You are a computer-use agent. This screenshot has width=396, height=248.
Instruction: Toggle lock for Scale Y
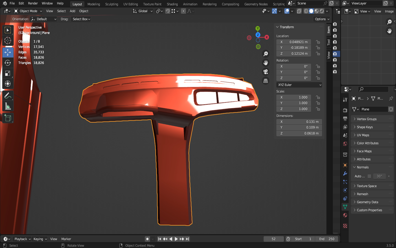pos(318,103)
